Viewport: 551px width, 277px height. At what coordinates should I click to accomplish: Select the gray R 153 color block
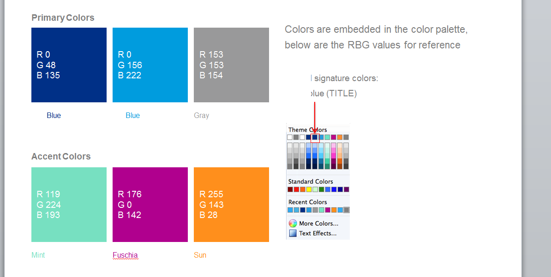(x=231, y=65)
